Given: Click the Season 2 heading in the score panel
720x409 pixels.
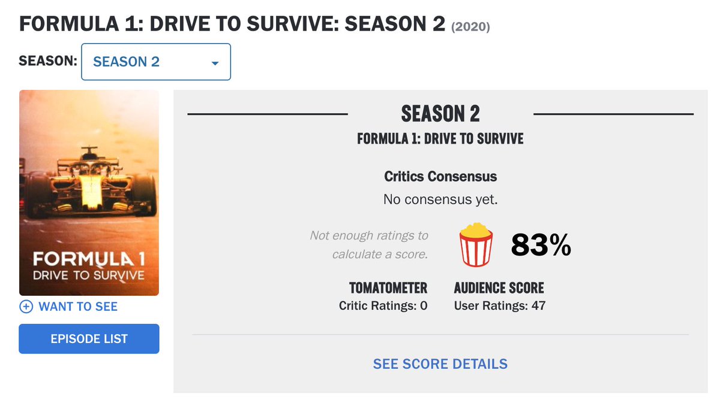Looking at the screenshot, I should coord(440,113).
